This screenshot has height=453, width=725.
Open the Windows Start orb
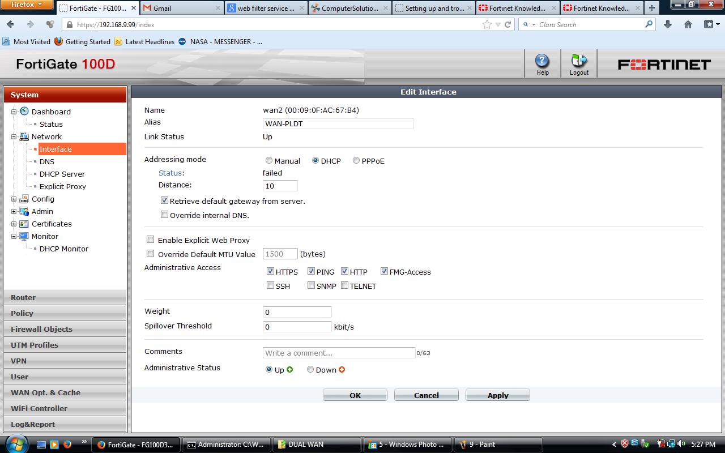16,444
